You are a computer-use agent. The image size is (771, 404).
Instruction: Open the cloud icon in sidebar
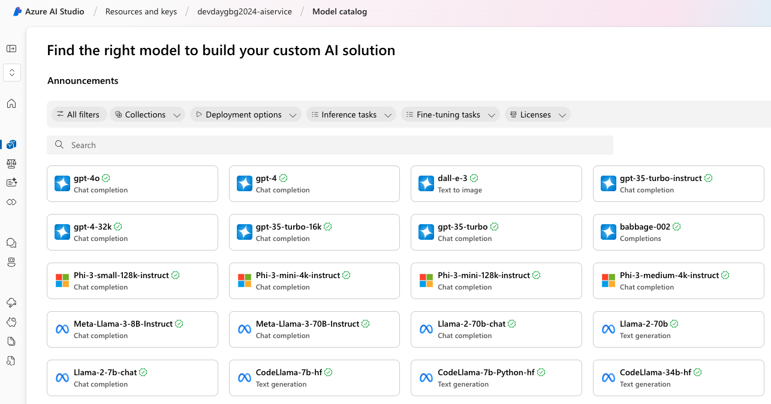[x=11, y=303]
